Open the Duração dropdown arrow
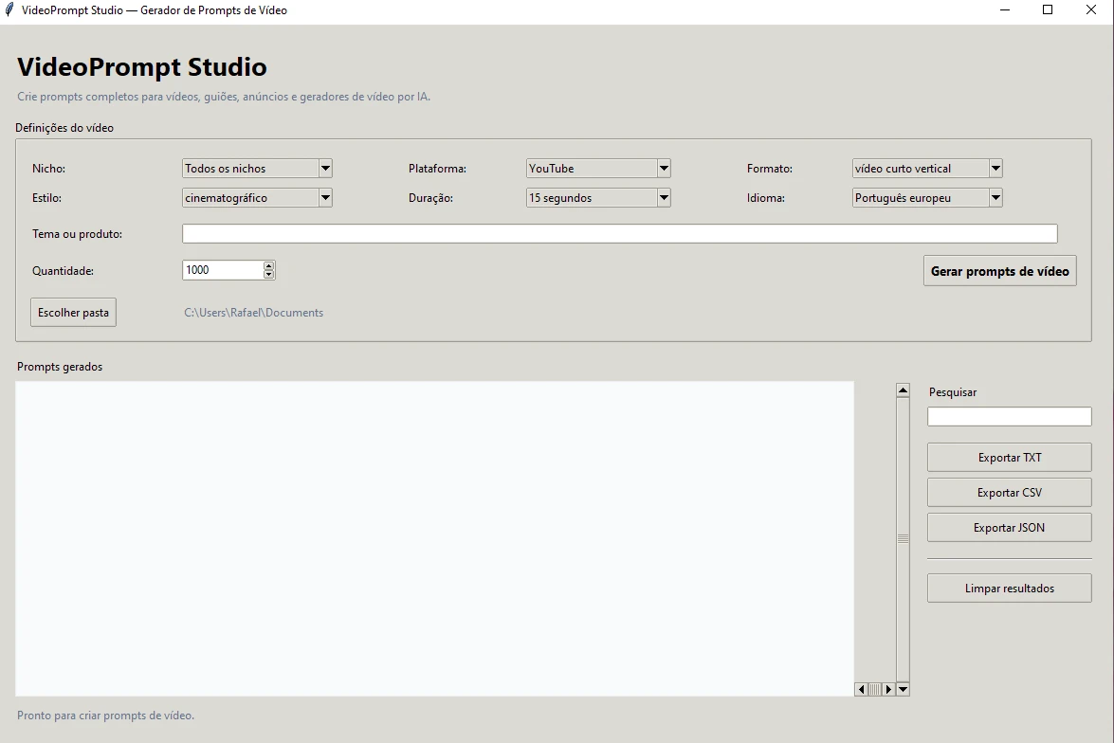This screenshot has height=743, width=1114. (664, 197)
